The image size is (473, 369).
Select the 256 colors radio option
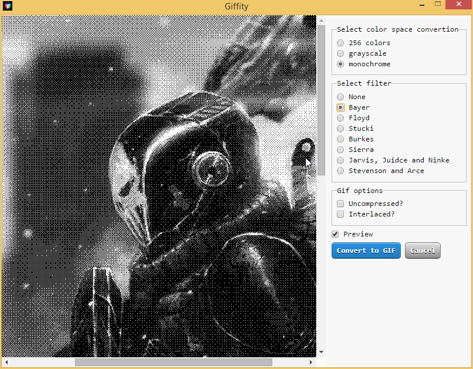click(340, 43)
